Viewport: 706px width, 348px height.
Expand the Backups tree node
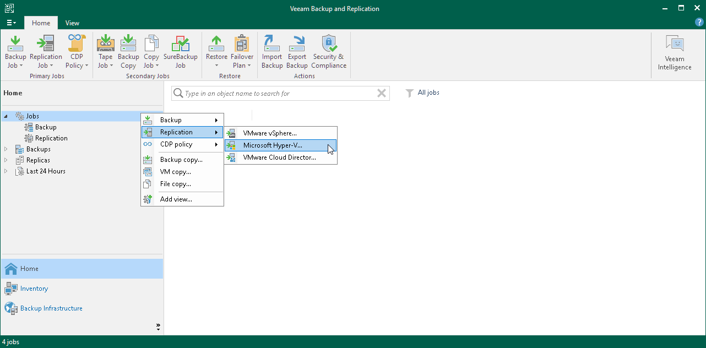pyautogui.click(x=6, y=149)
